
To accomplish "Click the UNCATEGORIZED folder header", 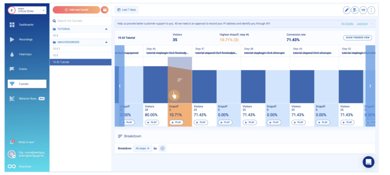I will pos(80,42).
